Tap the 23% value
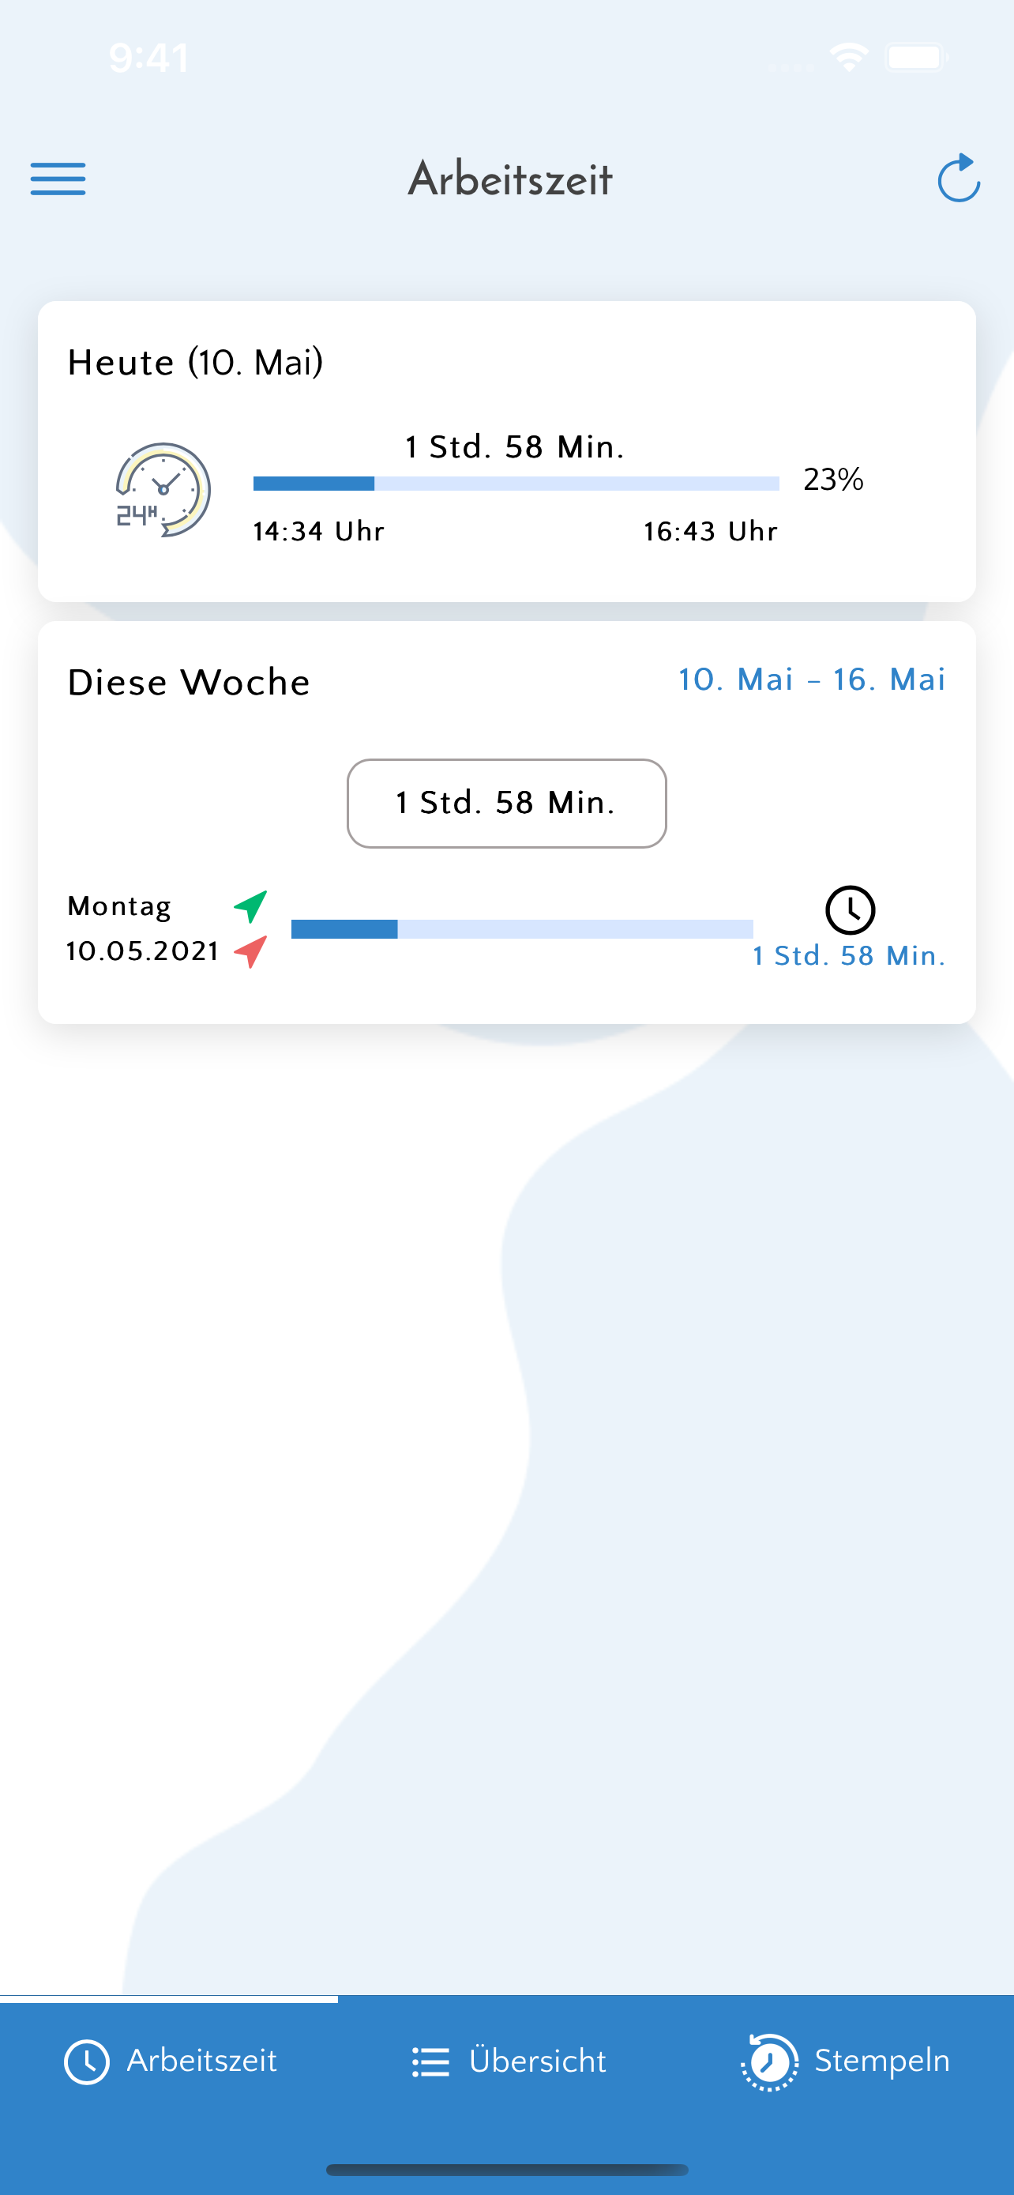 pyautogui.click(x=833, y=480)
